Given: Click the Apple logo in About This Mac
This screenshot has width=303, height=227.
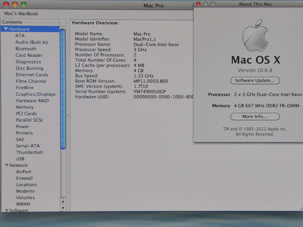Looking at the screenshot, I should [255, 35].
